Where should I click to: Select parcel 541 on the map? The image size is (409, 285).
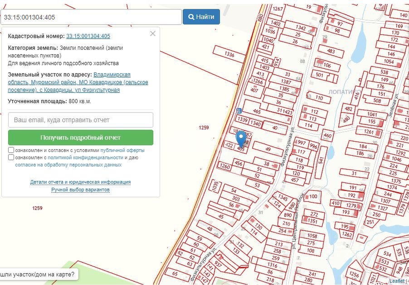coord(321,161)
